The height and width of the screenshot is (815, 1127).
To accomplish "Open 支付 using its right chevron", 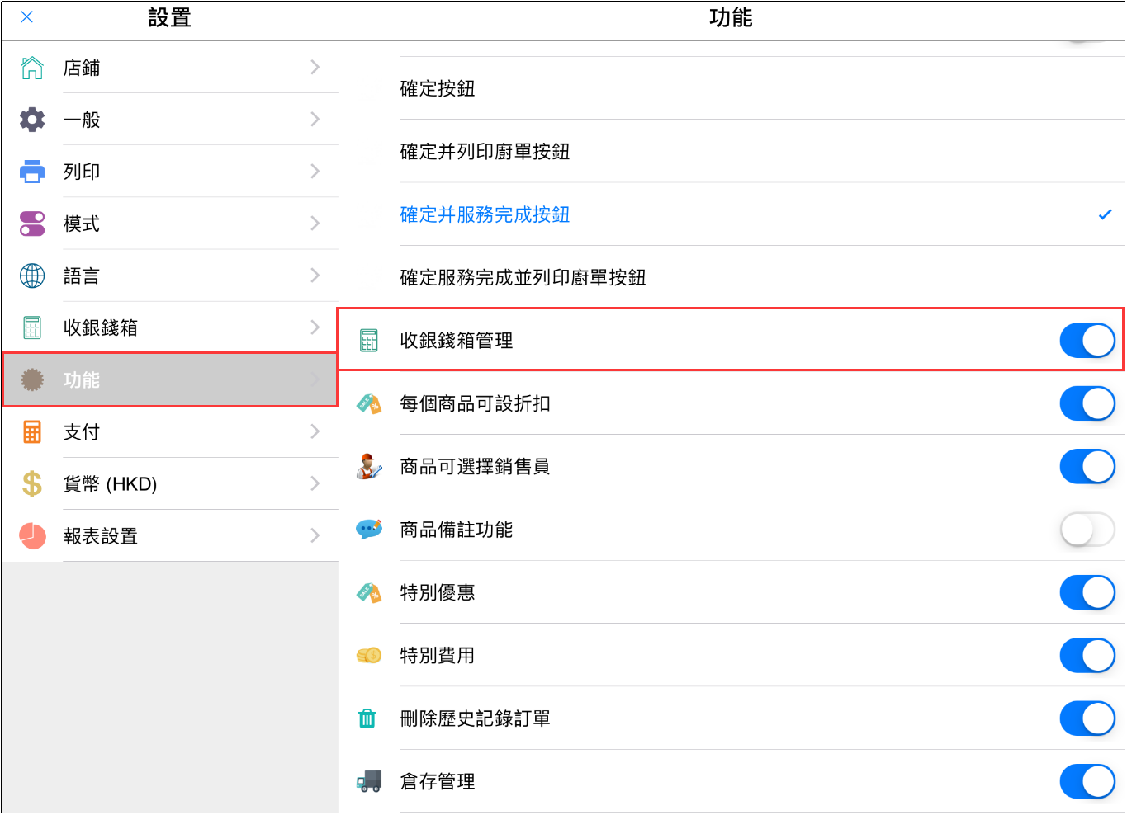I will coord(315,431).
